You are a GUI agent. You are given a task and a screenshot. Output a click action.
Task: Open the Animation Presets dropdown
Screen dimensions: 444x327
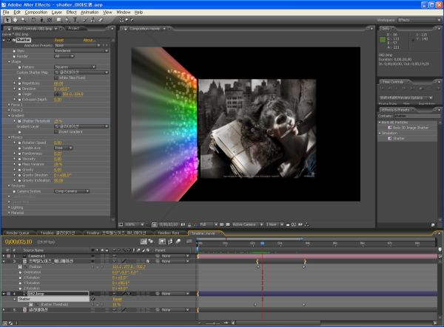(77, 46)
